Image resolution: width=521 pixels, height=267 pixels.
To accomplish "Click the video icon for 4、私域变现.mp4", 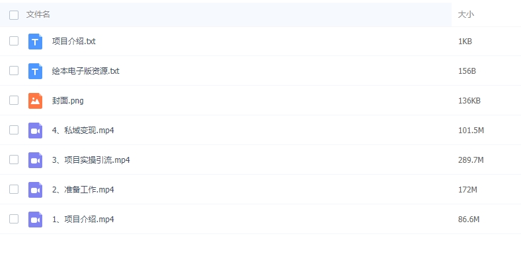I will click(x=35, y=131).
